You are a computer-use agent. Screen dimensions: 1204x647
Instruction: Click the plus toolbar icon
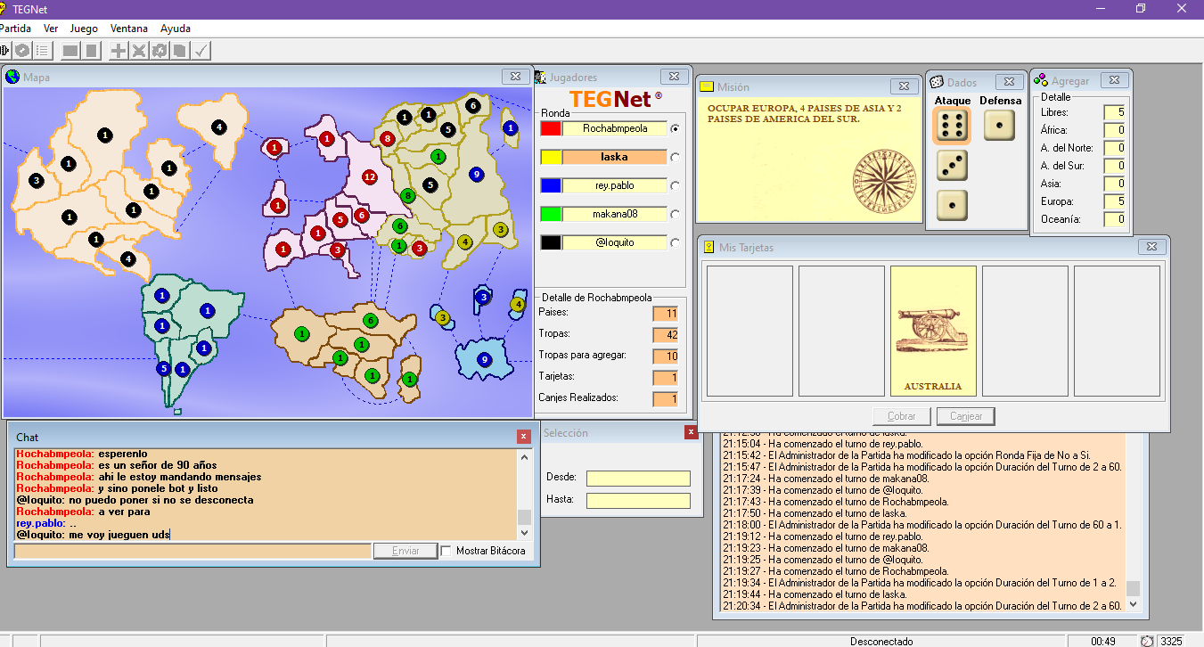[118, 51]
